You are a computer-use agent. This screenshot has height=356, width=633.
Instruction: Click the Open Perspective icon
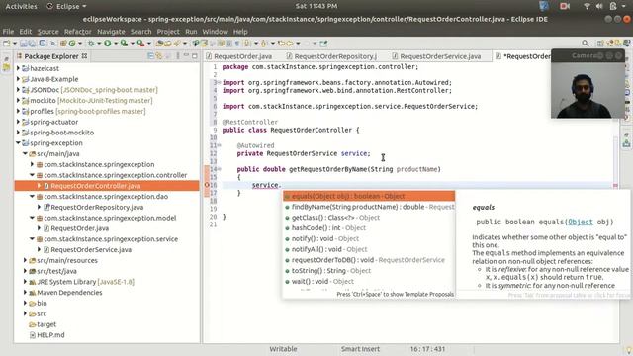pos(600,44)
